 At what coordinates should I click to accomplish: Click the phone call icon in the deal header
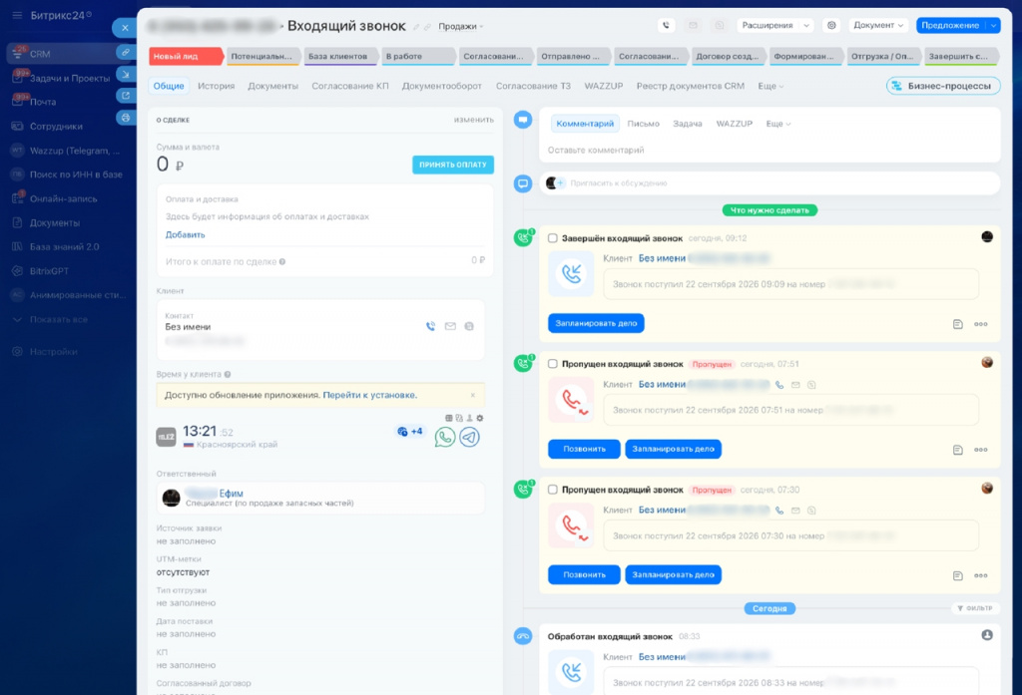pyautogui.click(x=666, y=25)
